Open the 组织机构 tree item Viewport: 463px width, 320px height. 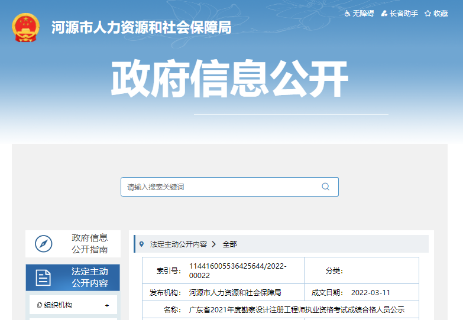(x=73, y=305)
